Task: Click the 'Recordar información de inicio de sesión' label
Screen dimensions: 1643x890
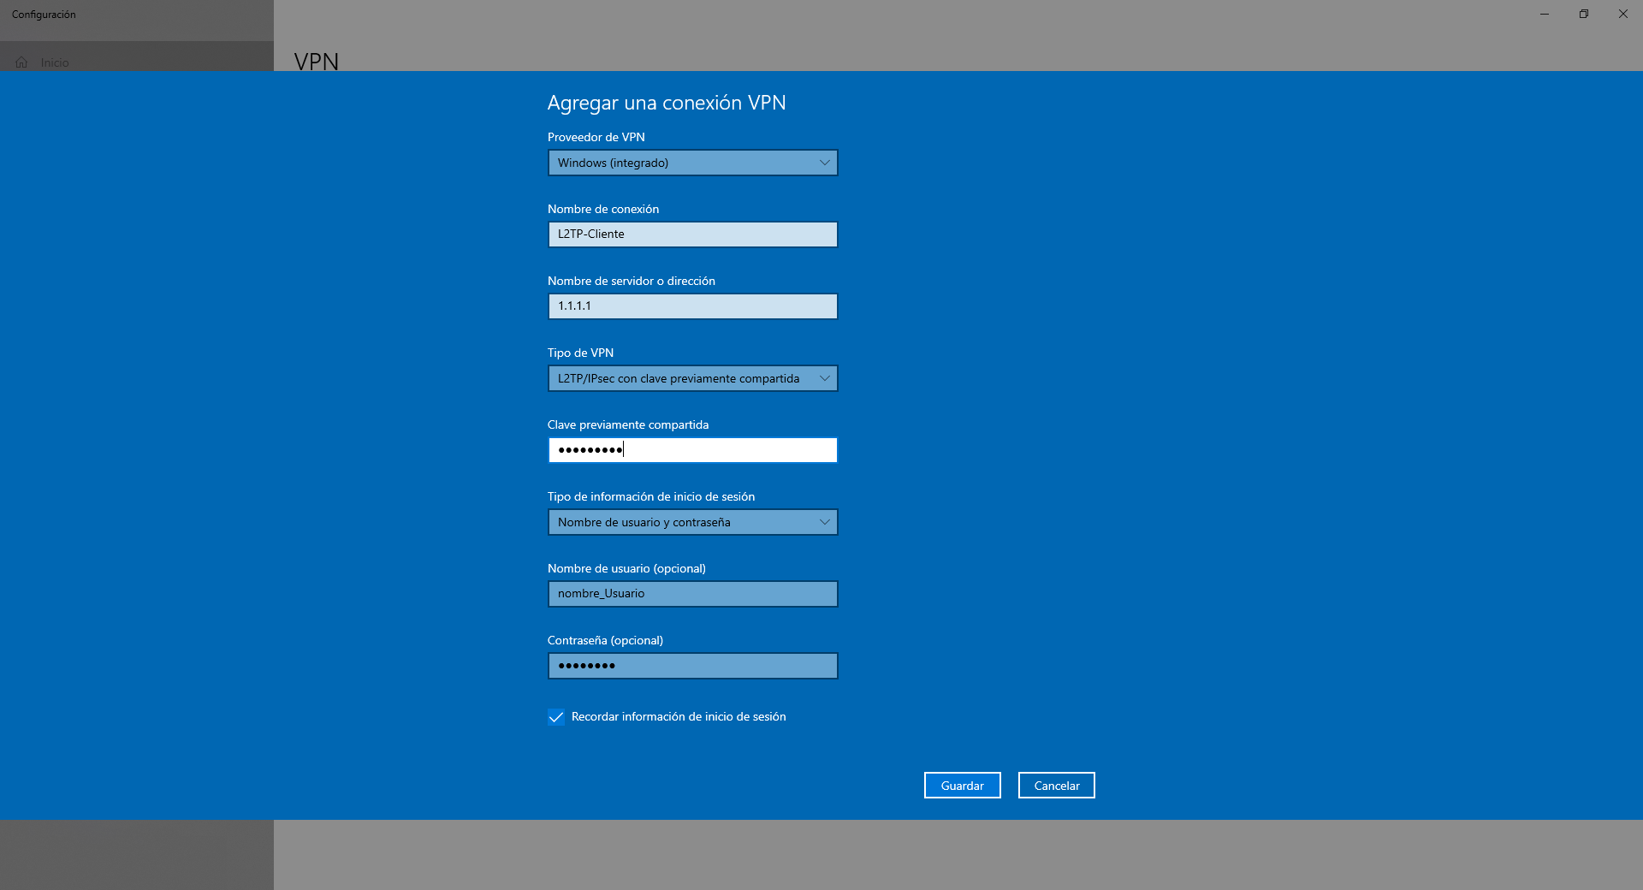Action: (679, 717)
